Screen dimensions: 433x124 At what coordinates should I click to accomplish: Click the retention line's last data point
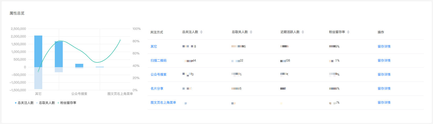[x=120, y=40]
